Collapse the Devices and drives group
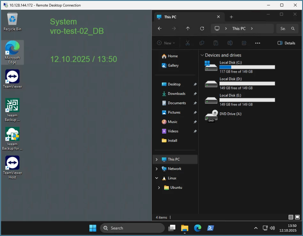The image size is (303, 236). click(202, 55)
